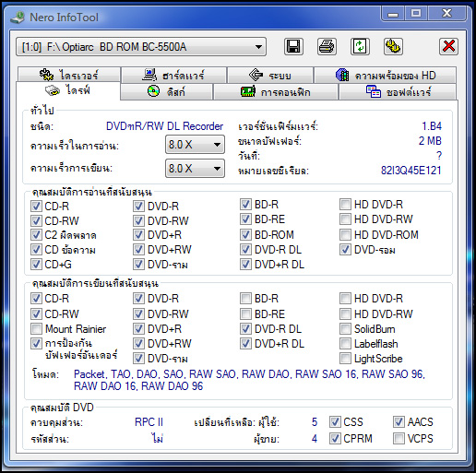Click user changes left value 5

[x=315, y=422]
